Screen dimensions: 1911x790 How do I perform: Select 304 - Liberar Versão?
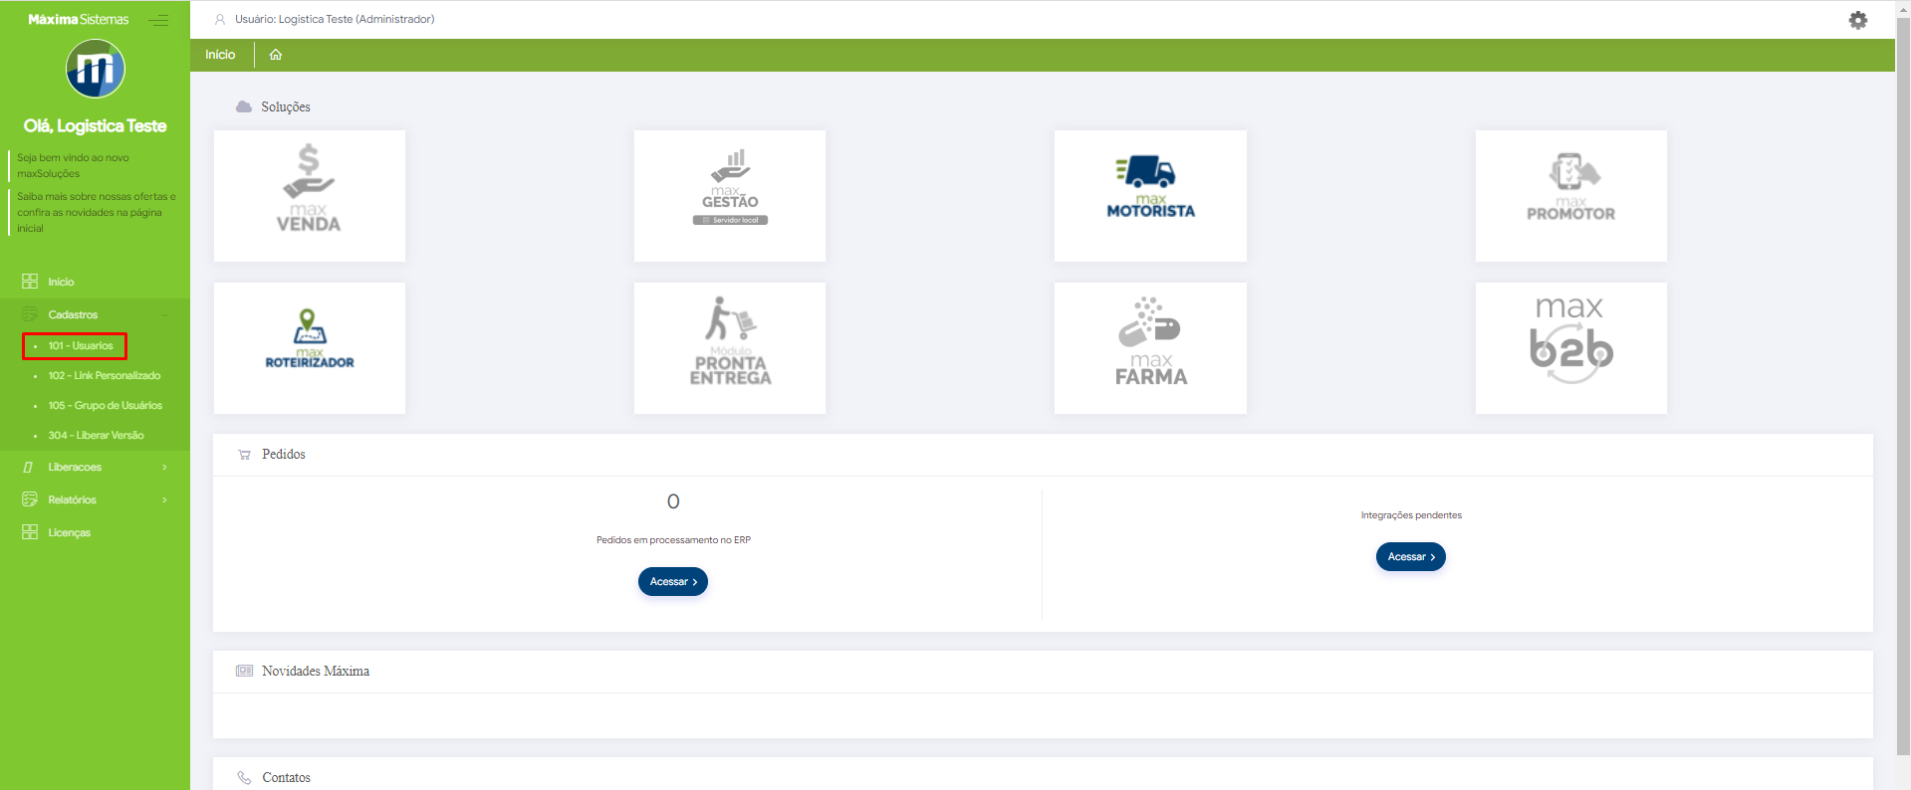97,435
